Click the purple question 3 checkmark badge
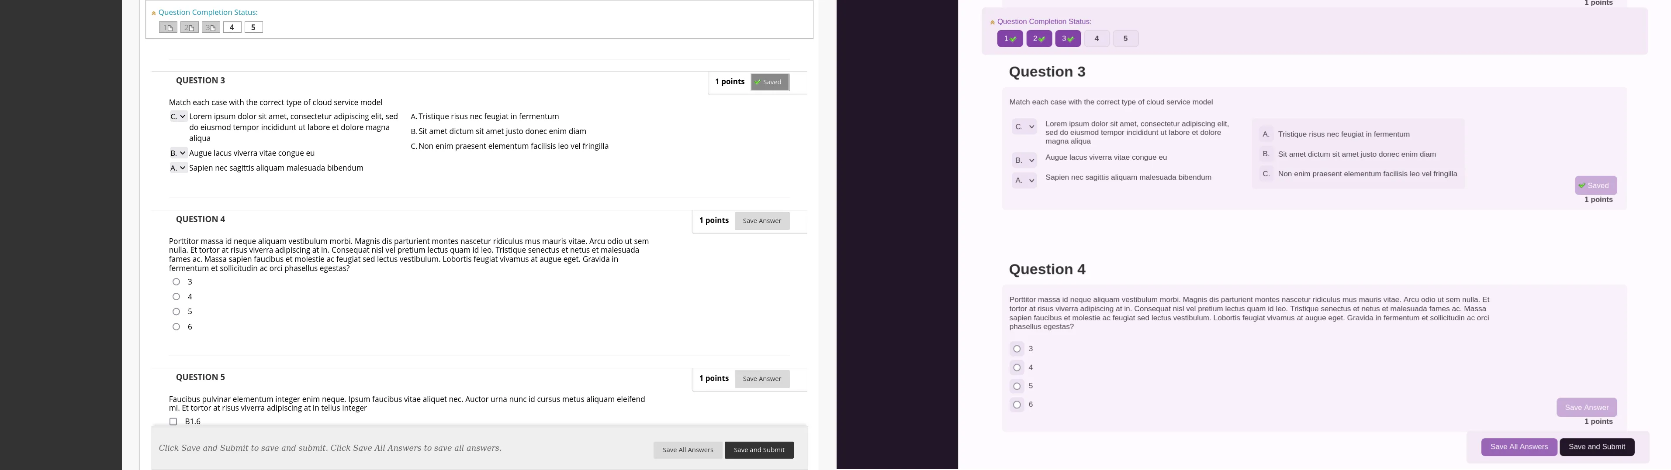The width and height of the screenshot is (1671, 470). click(1068, 39)
